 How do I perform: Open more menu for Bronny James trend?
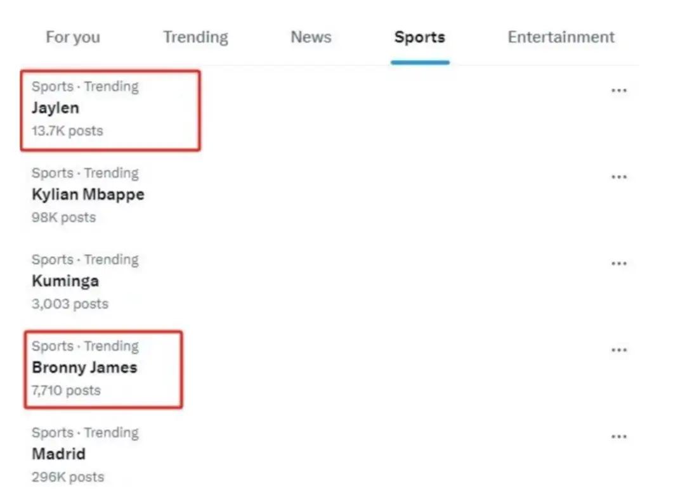click(x=618, y=350)
